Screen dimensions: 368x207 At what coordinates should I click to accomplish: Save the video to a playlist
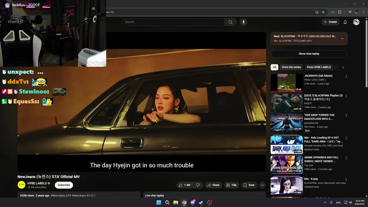tap(249, 185)
